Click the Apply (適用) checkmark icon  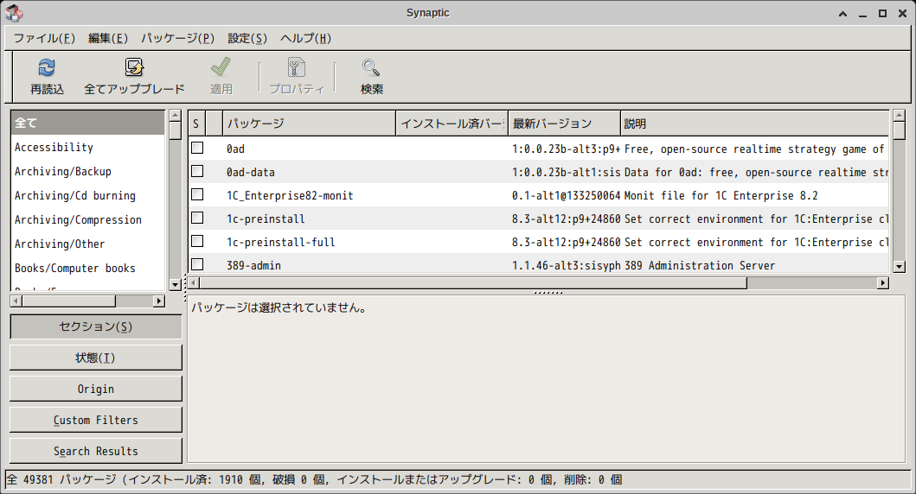221,67
